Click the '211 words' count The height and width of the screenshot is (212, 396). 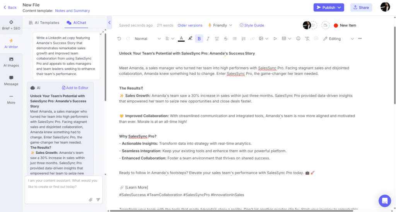(x=165, y=25)
